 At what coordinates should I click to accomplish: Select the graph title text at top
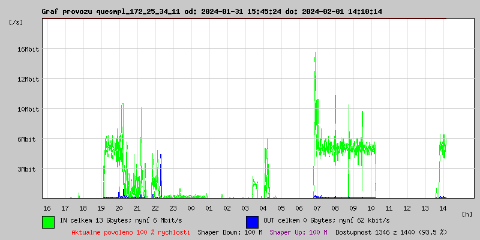click(x=212, y=11)
